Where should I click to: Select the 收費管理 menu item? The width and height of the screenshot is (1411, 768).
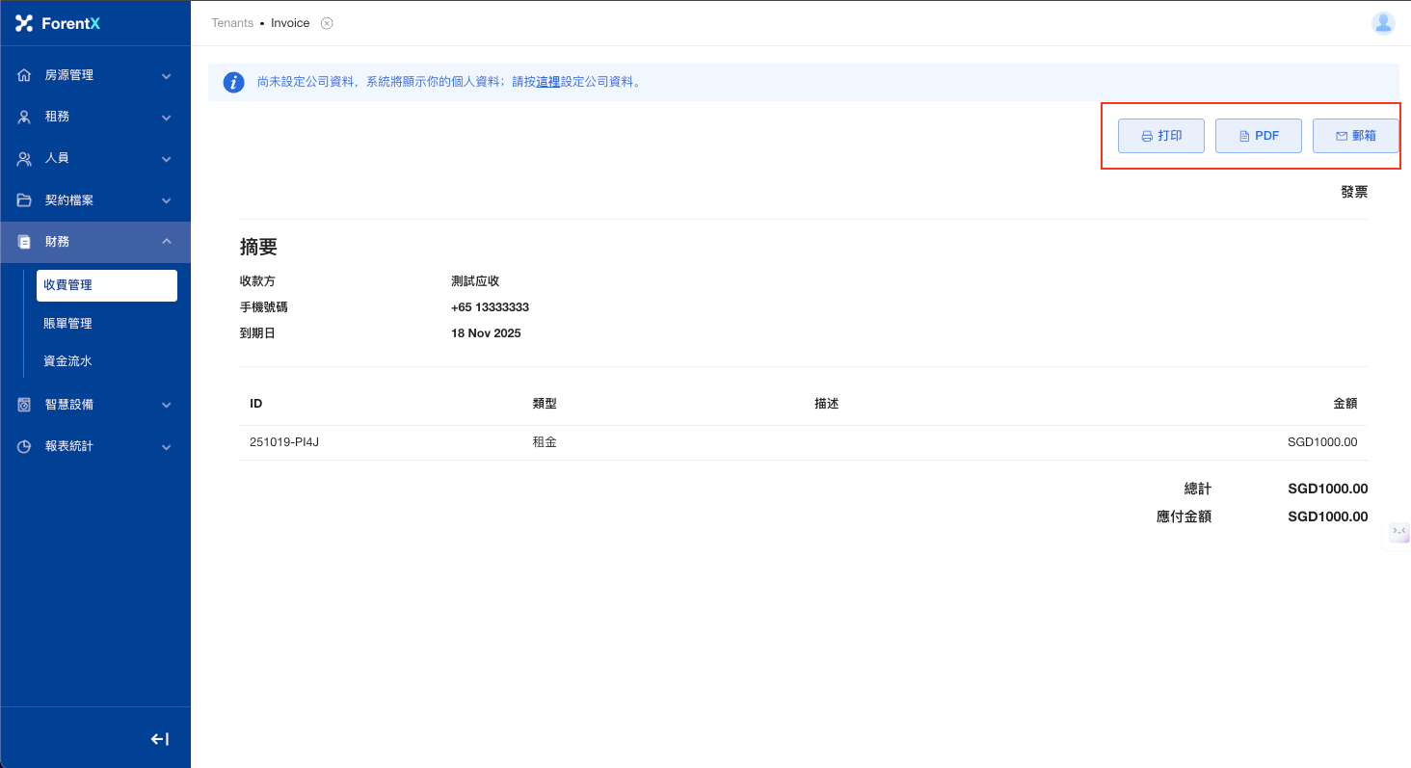(x=106, y=285)
